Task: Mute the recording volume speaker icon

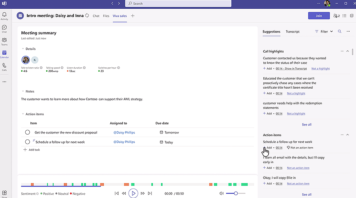Action: click(222, 194)
